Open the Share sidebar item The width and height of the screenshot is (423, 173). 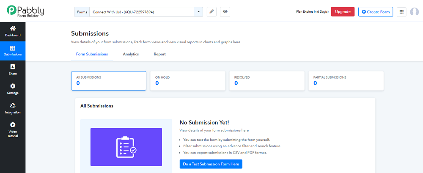pyautogui.click(x=13, y=70)
